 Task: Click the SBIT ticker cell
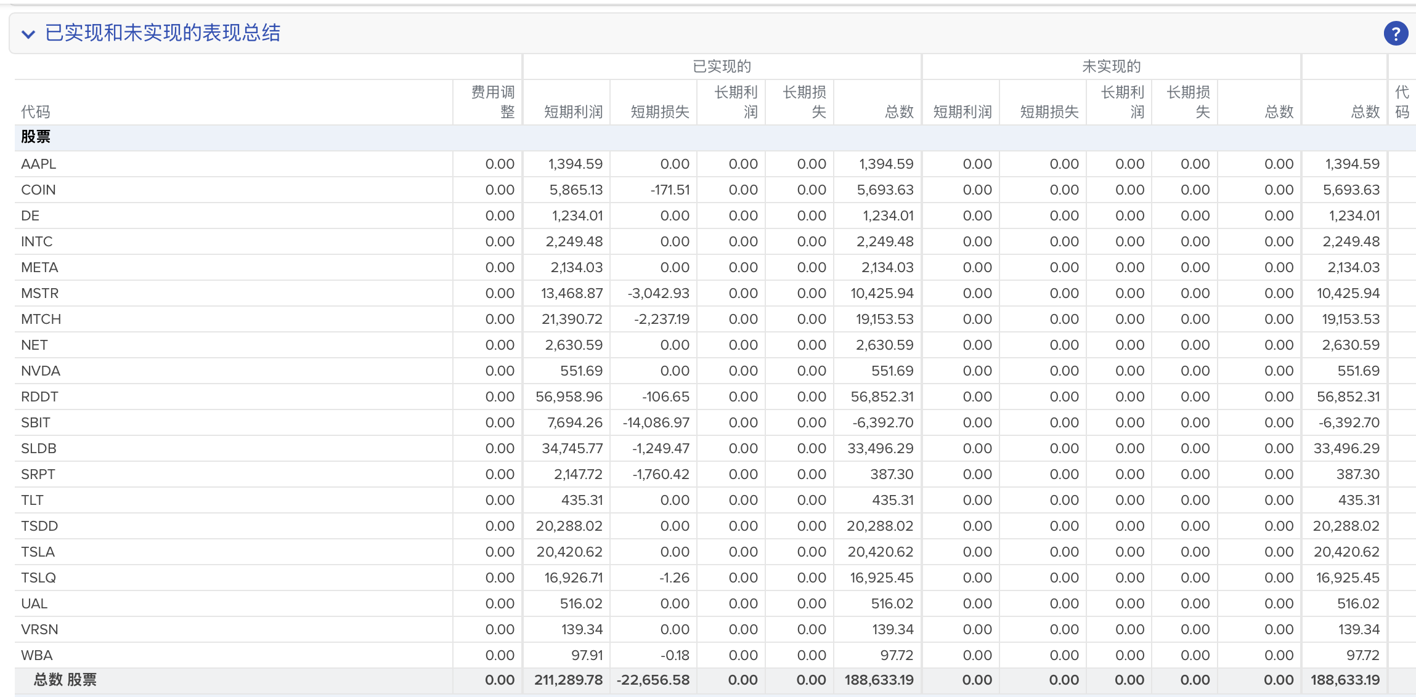tap(36, 422)
